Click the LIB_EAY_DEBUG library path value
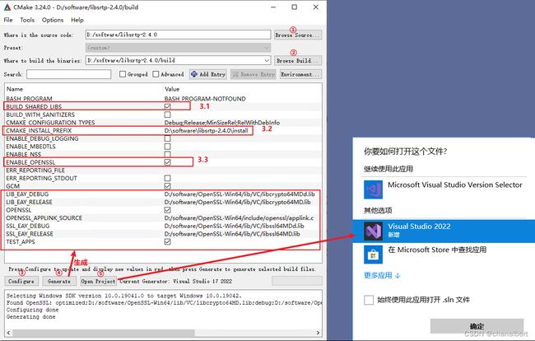The width and height of the screenshot is (535, 341). (x=240, y=194)
